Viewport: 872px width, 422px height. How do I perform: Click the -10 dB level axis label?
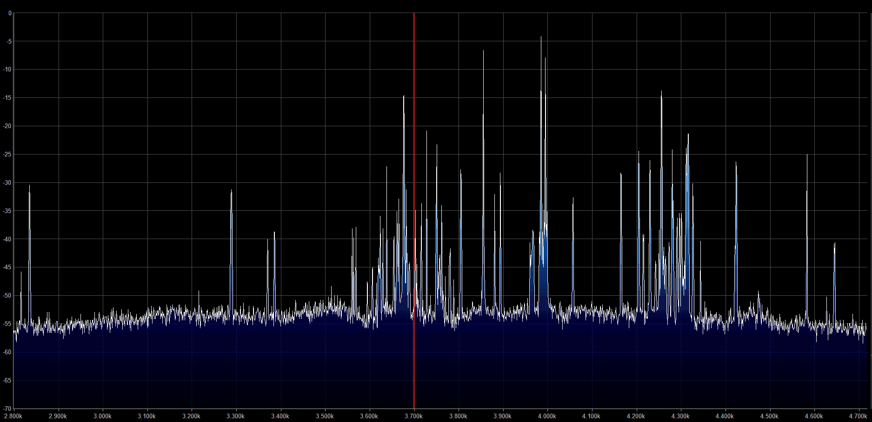point(7,70)
